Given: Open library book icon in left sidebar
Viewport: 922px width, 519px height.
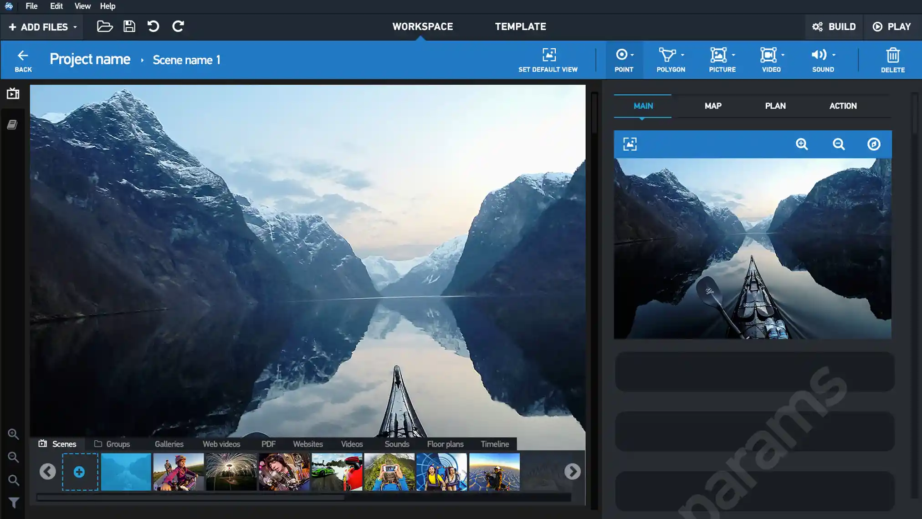Looking at the screenshot, I should point(12,124).
